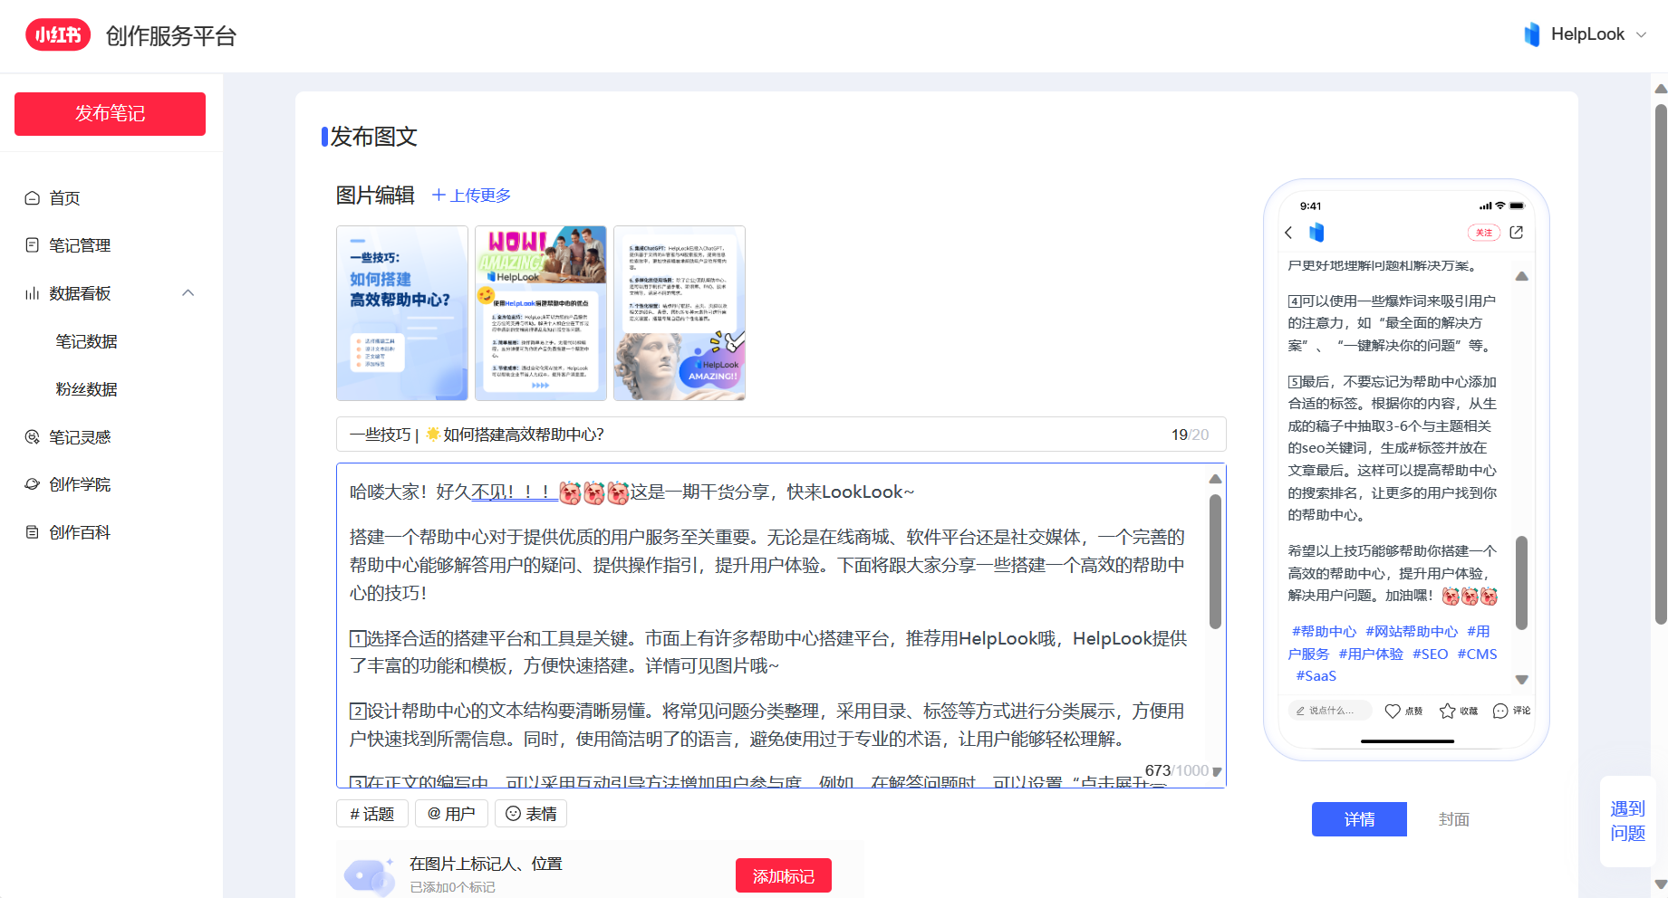Click the text area scrollbar thumb
The width and height of the screenshot is (1668, 898).
point(1216,561)
